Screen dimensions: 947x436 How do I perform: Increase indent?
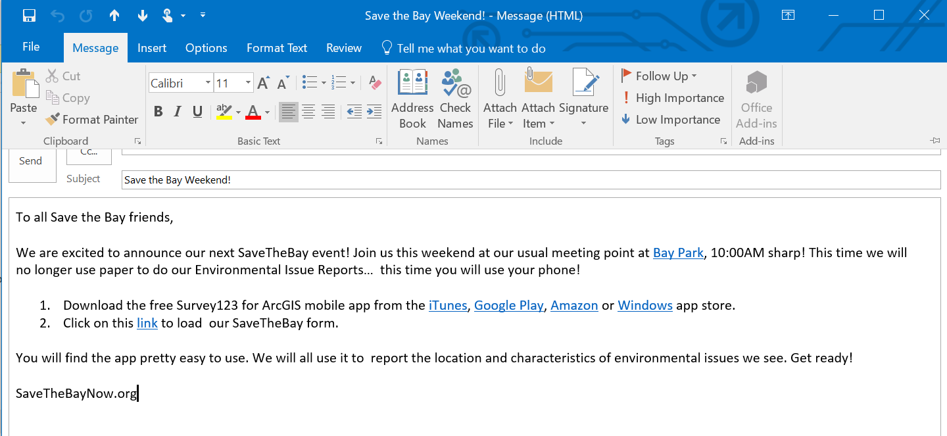coord(374,112)
